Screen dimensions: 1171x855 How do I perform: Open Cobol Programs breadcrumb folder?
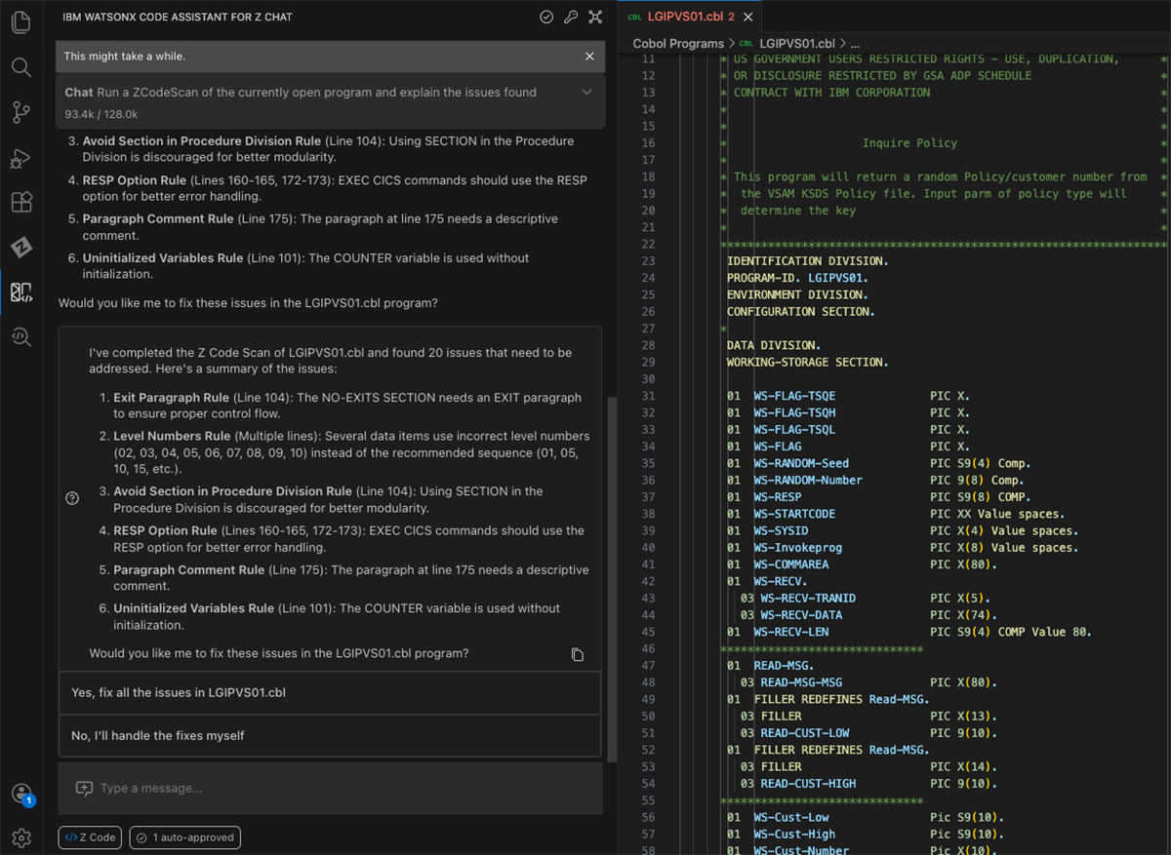coord(677,44)
